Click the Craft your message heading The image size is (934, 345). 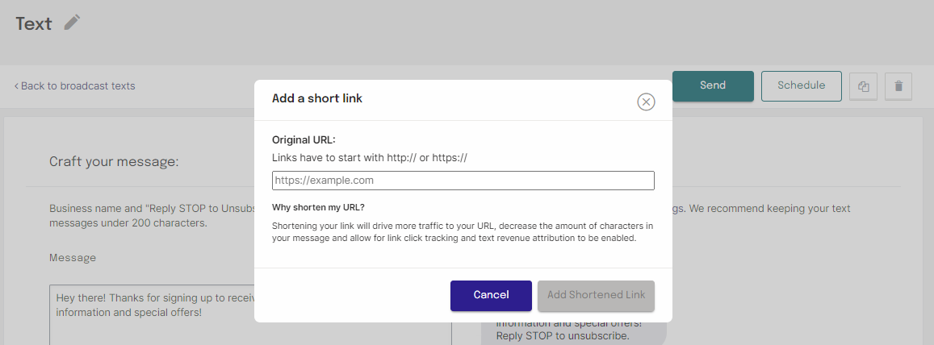113,161
